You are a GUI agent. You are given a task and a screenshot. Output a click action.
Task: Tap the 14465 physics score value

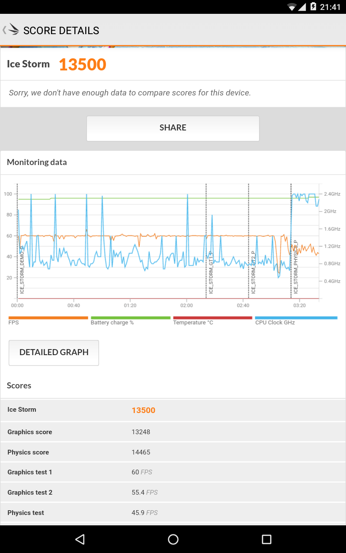(141, 452)
